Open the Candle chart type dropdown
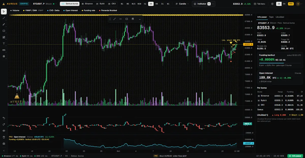 click(x=182, y=4)
